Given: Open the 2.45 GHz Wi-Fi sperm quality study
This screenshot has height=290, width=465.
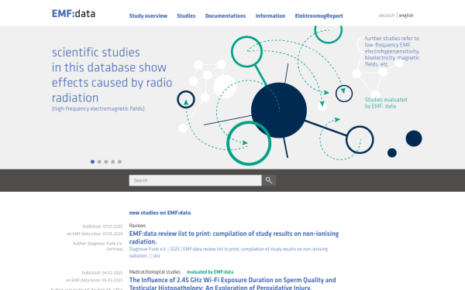Looking at the screenshot, I should click(232, 284).
